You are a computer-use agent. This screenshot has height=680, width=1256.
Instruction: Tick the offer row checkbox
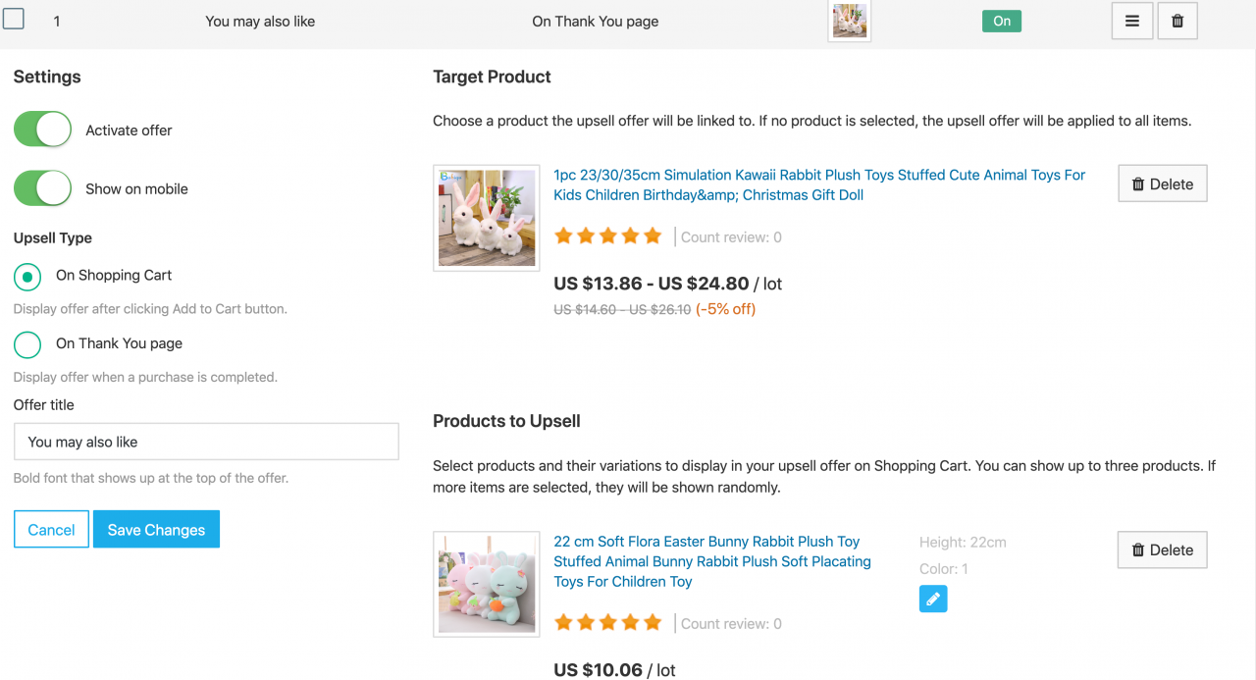tap(14, 19)
